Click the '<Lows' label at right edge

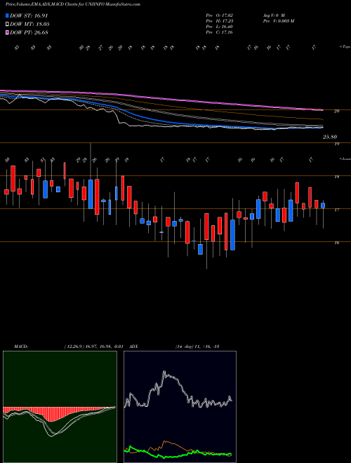[x=345, y=159]
